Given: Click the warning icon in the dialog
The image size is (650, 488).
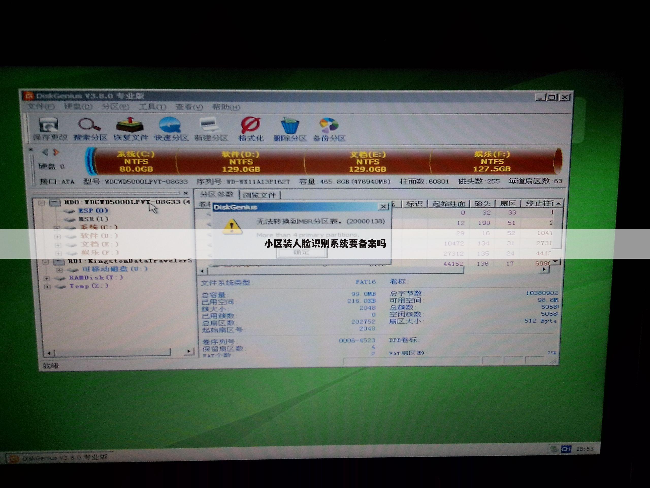Looking at the screenshot, I should (x=232, y=226).
